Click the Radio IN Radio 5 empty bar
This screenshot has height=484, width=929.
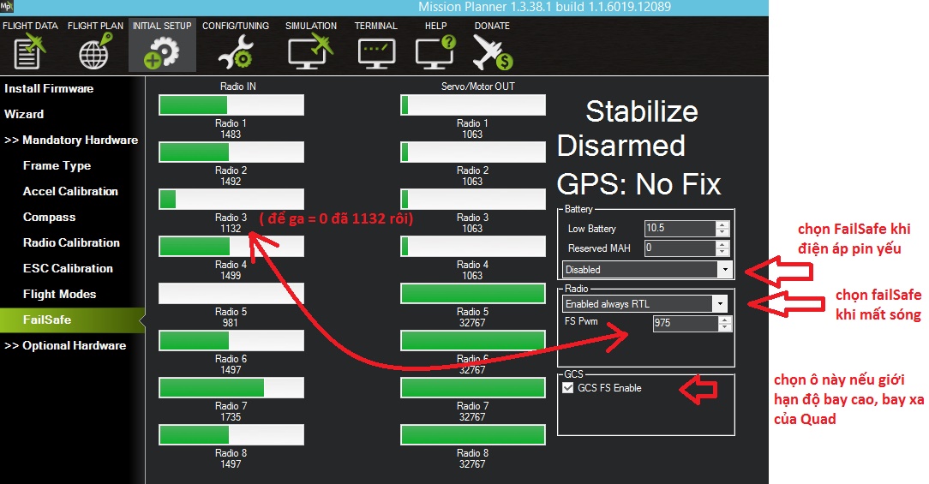[231, 293]
